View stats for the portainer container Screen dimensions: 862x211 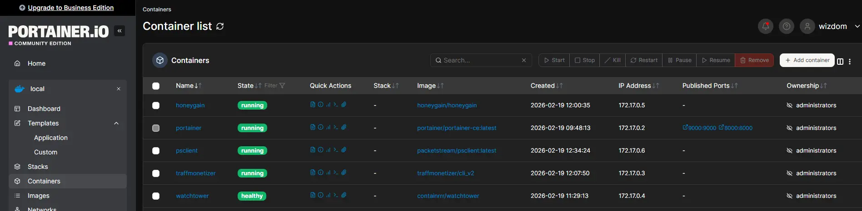point(328,127)
